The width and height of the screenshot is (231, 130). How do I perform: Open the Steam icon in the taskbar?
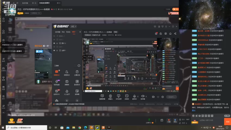tap(97, 127)
